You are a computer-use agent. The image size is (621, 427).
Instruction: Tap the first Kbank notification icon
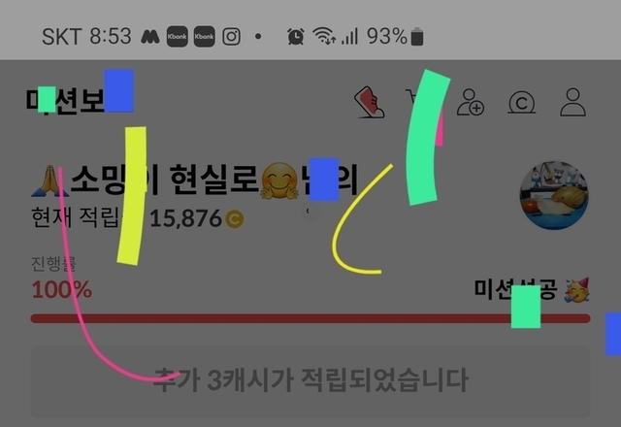(x=177, y=37)
